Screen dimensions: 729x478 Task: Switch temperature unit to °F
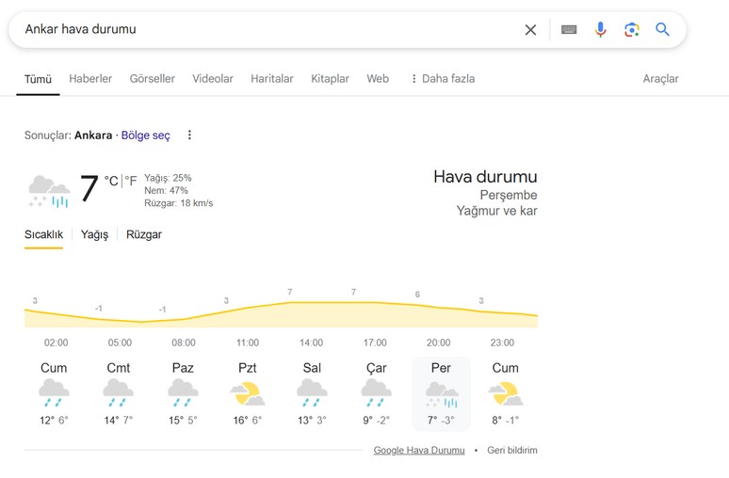pos(131,181)
